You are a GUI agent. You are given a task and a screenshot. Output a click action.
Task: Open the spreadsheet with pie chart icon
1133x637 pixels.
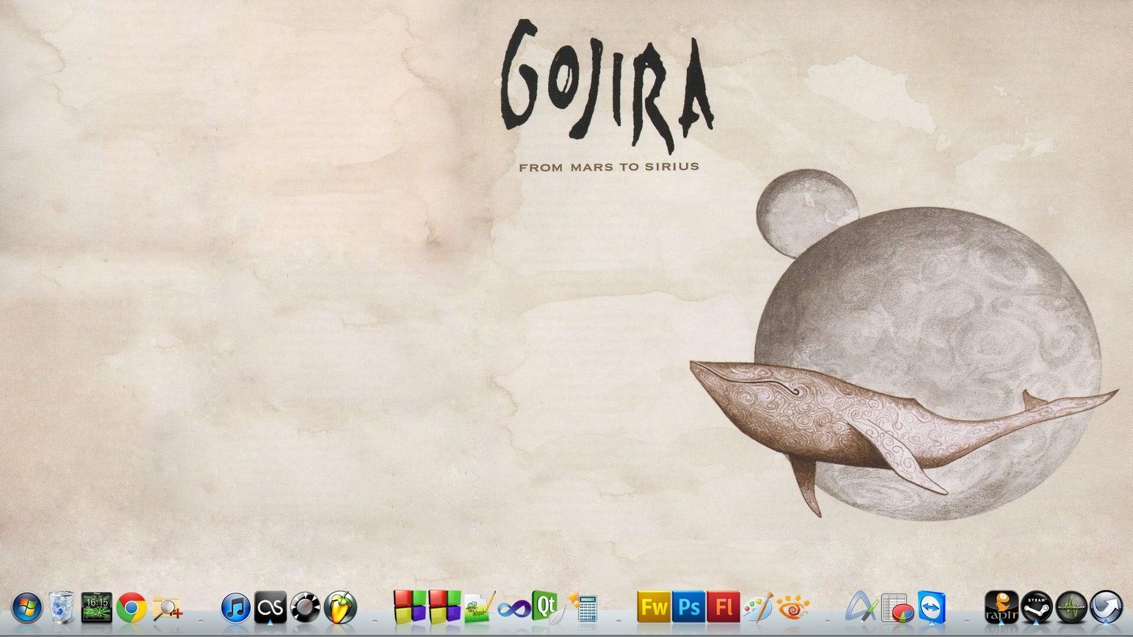tap(897, 608)
